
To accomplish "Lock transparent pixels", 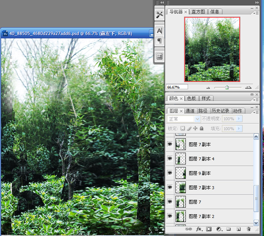I will click(183, 128).
